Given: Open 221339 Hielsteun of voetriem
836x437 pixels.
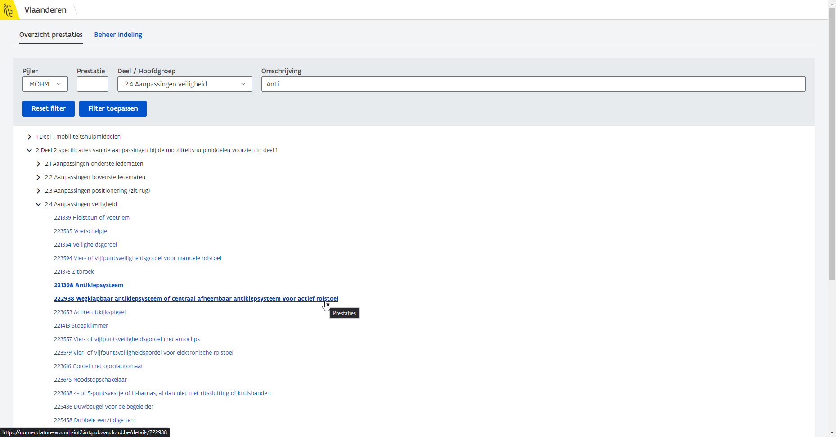Looking at the screenshot, I should tap(92, 218).
